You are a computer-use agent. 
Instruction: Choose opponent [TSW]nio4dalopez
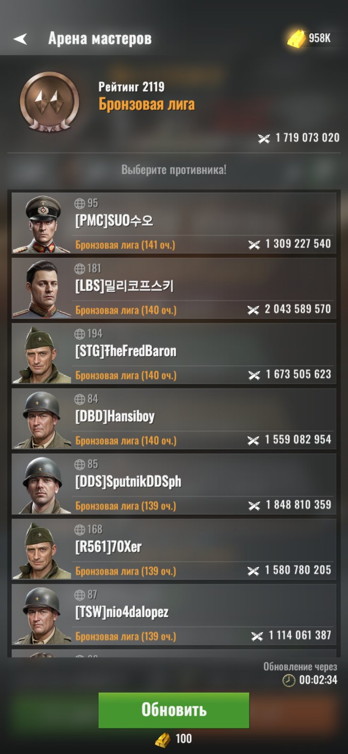point(174,614)
